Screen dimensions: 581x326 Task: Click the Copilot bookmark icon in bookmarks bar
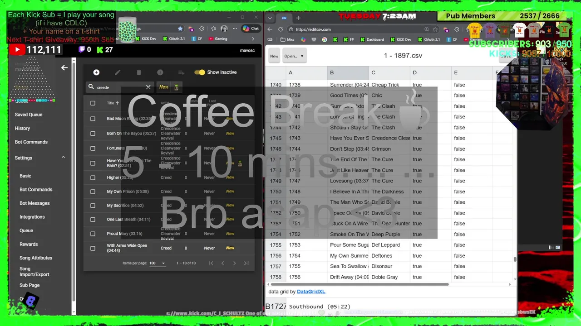point(303,39)
